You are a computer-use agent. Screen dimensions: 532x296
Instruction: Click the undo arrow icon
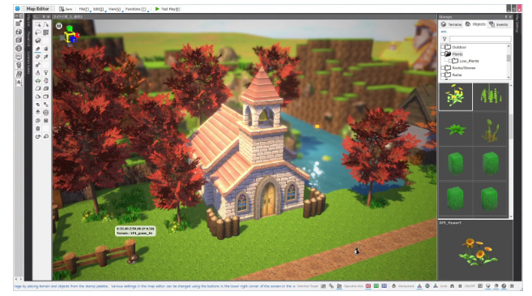coord(38,136)
